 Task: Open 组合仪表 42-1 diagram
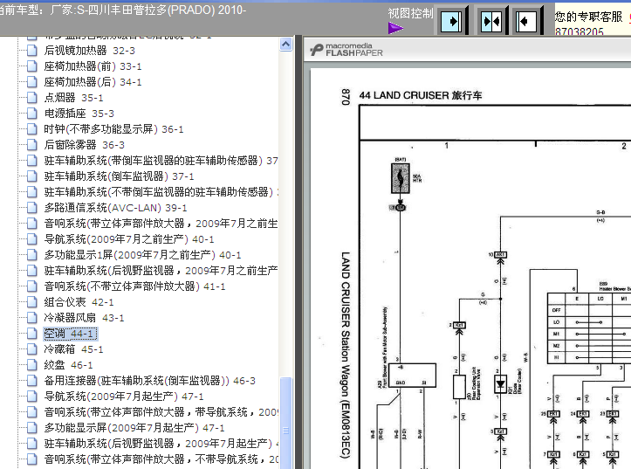(79, 302)
